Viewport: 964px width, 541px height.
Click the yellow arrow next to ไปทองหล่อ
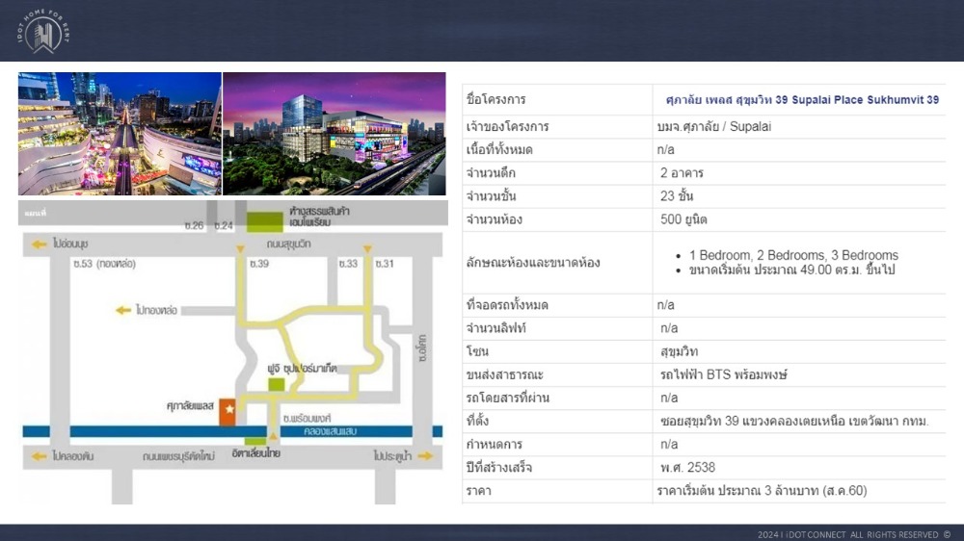[x=123, y=310]
